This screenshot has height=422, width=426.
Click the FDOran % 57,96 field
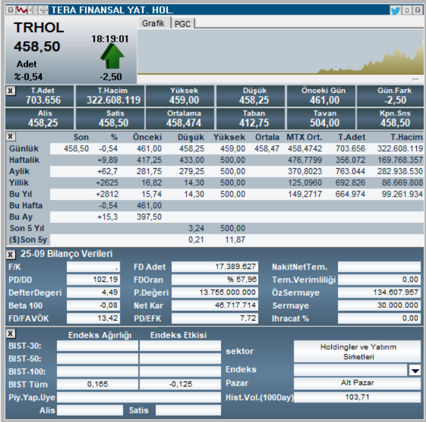[x=215, y=279]
